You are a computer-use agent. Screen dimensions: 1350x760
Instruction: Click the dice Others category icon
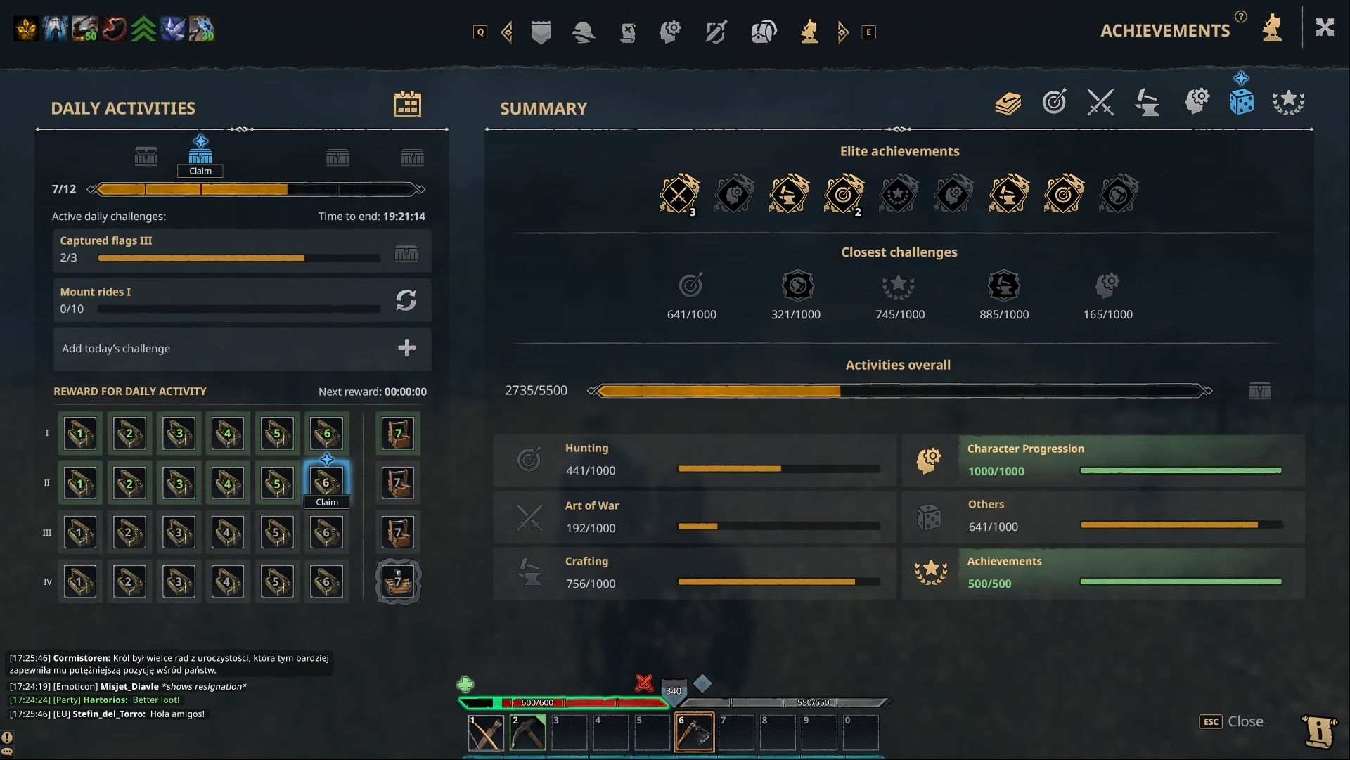(x=928, y=515)
